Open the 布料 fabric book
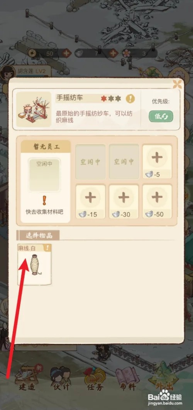The height and width of the screenshot is (410, 193). point(127,379)
